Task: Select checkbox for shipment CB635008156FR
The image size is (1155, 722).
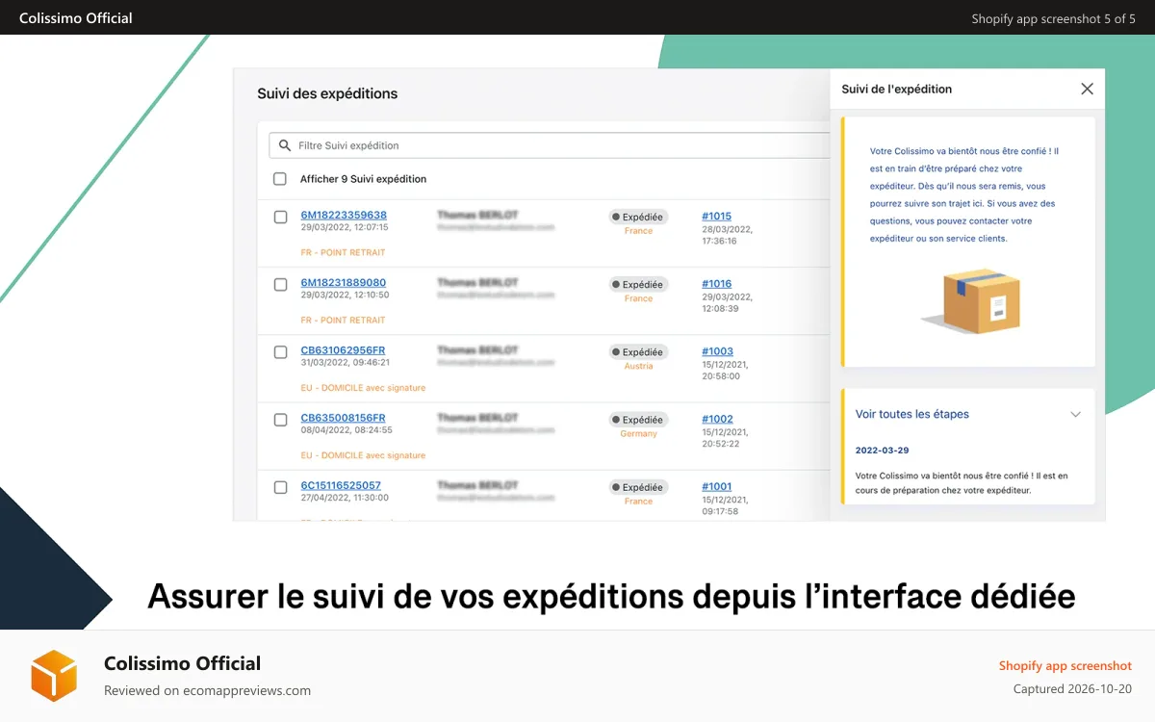Action: (281, 420)
